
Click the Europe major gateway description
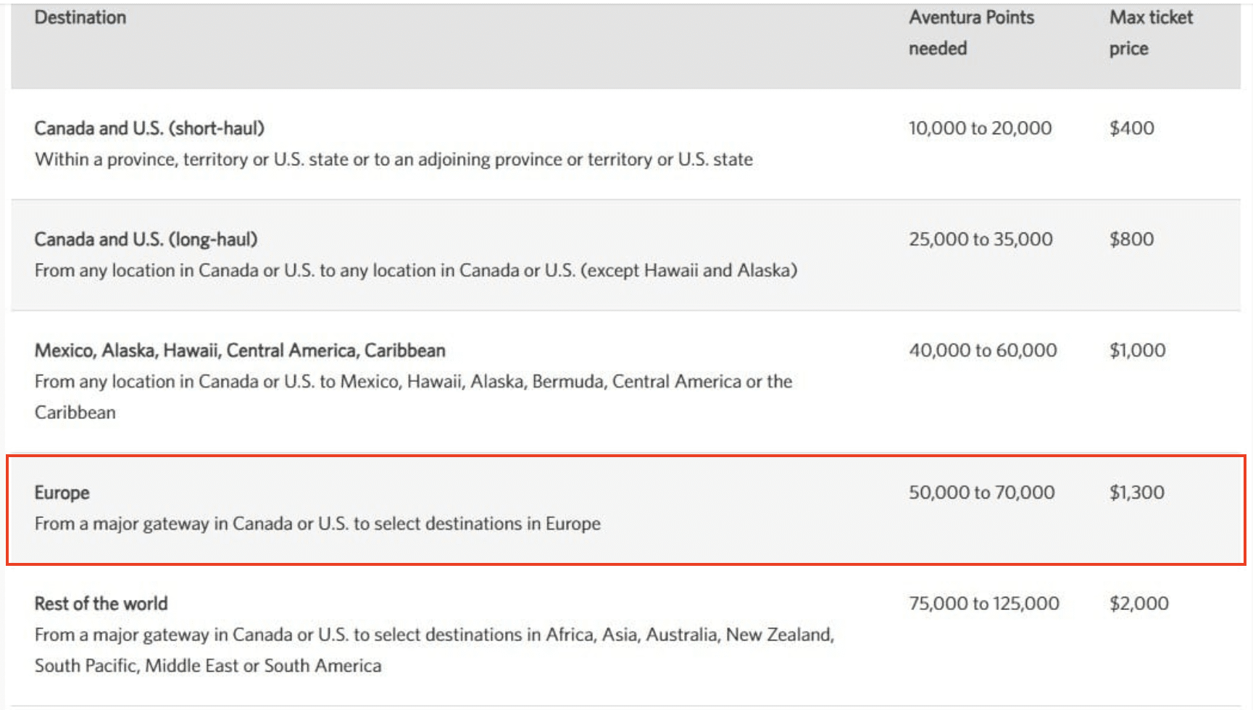[317, 524]
